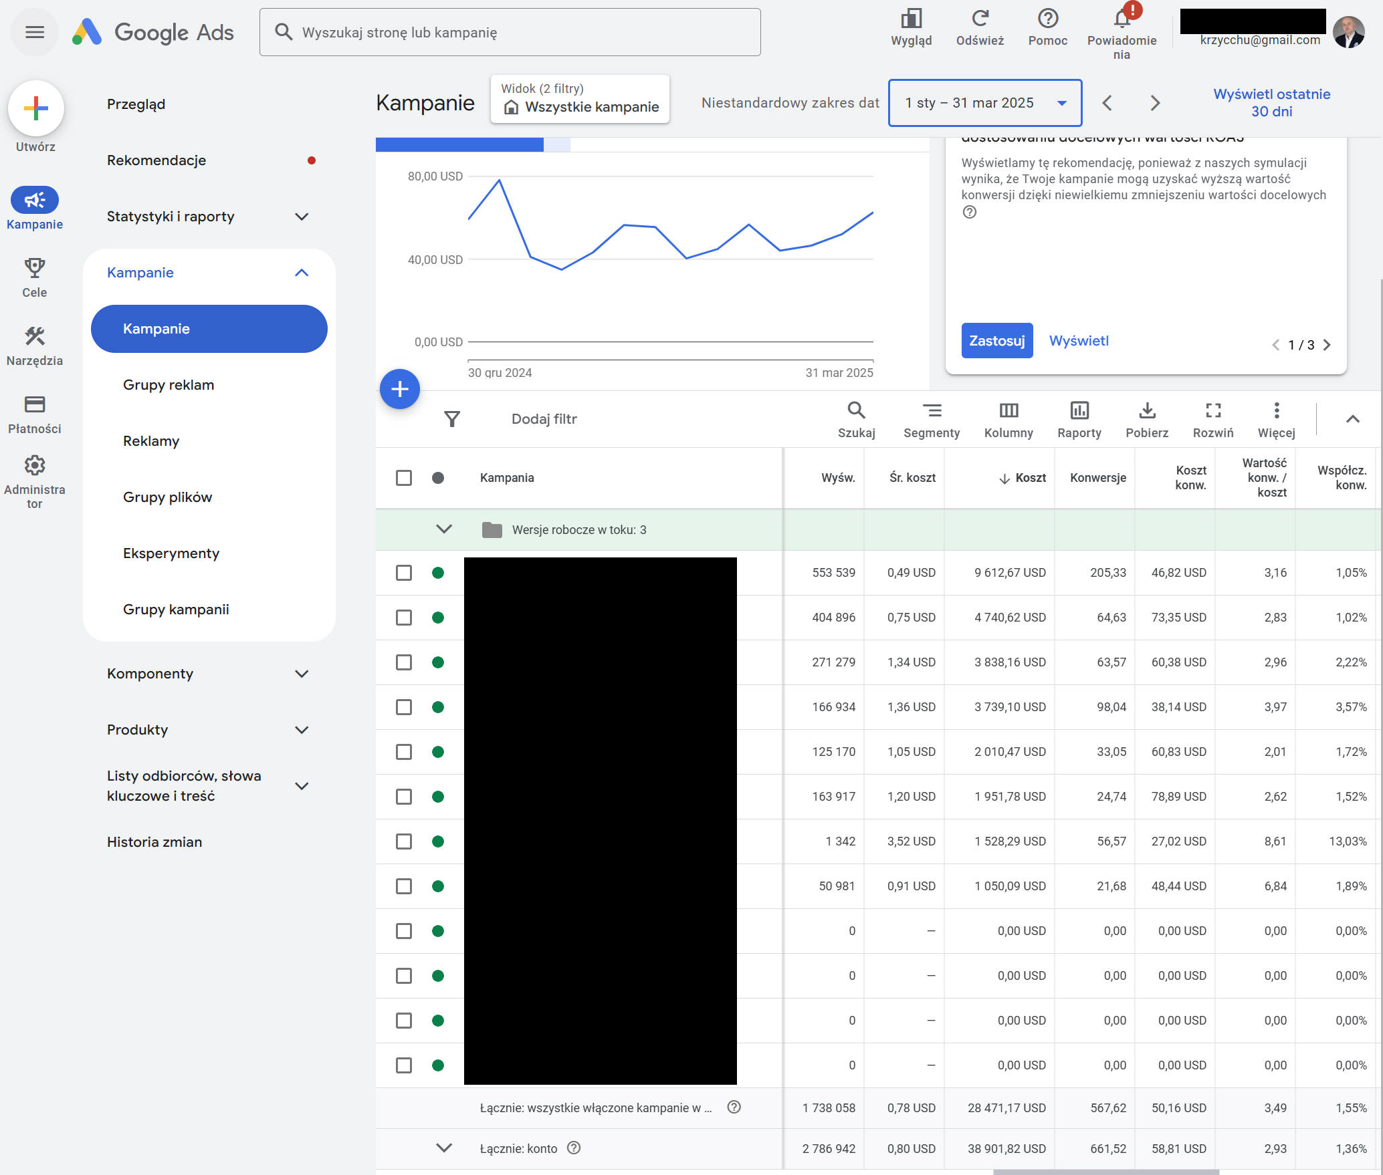Open the hamburger main menu

35,32
